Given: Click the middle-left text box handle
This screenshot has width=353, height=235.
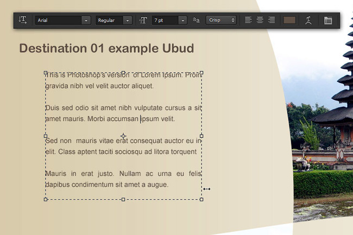Looking at the screenshot, I should click(46, 136).
